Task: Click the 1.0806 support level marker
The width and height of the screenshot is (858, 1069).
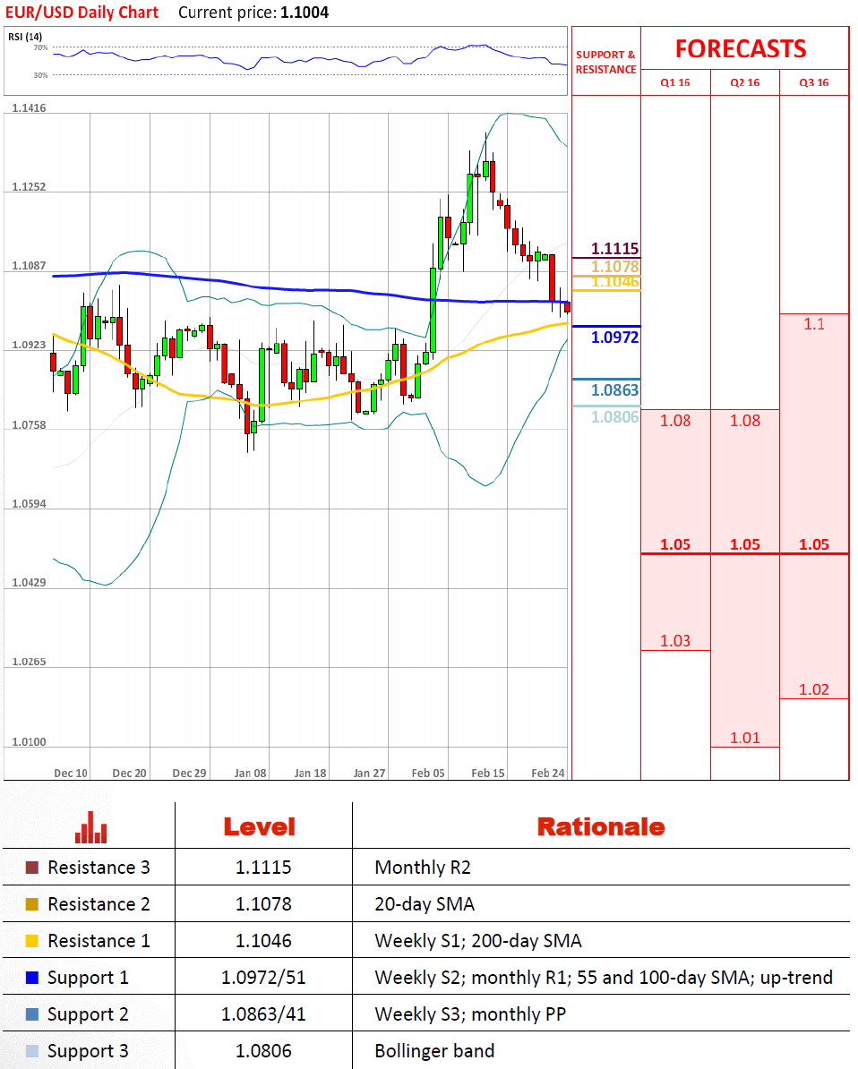Action: pos(614,416)
